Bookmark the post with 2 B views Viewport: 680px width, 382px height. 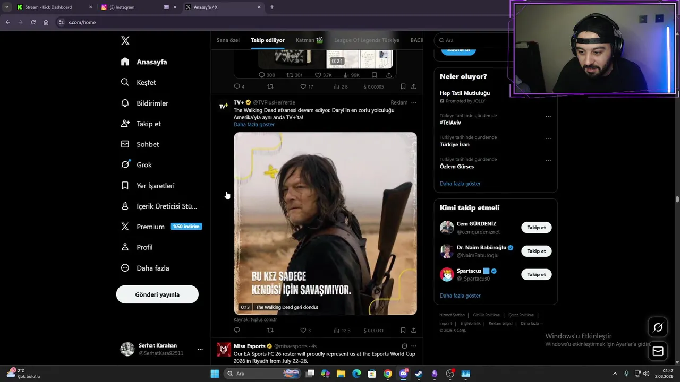point(403,86)
